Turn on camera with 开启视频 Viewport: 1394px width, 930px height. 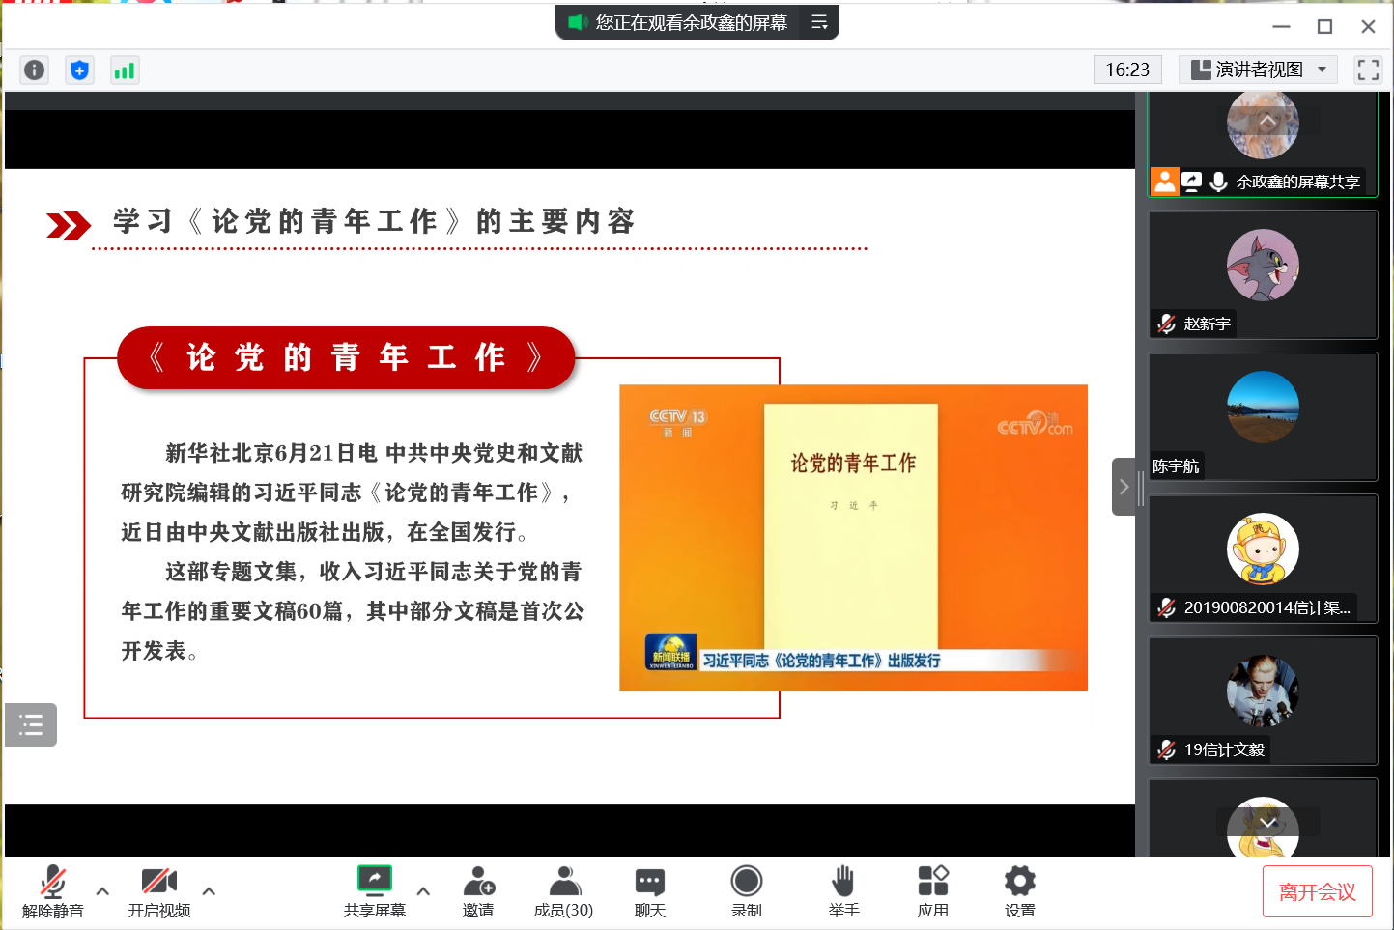point(159,891)
